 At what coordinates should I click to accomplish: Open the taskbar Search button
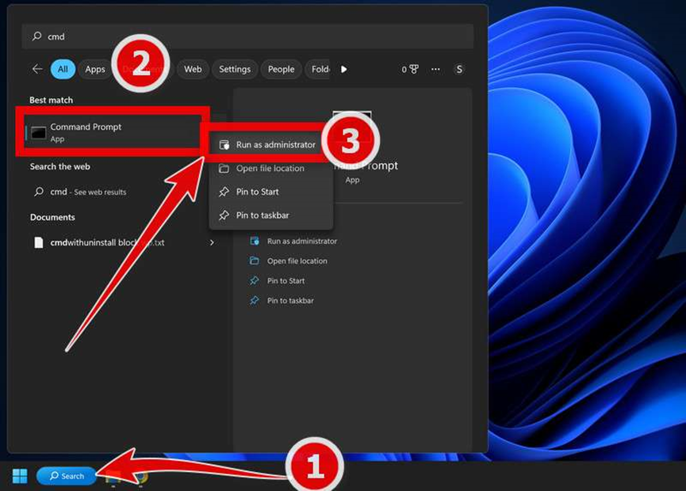[x=67, y=476]
